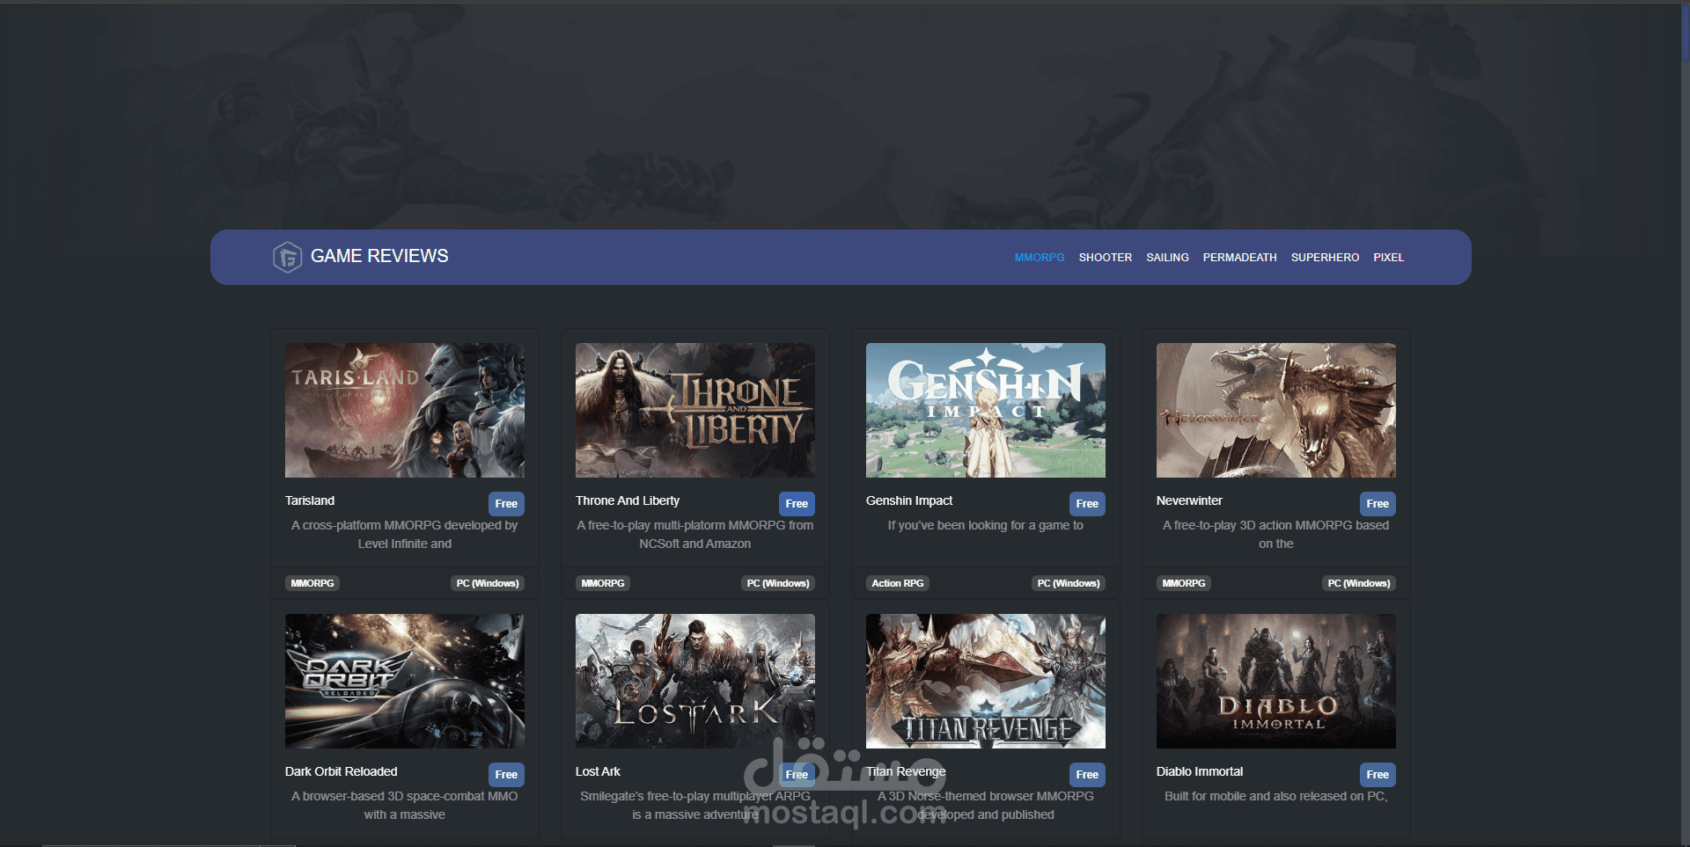Click the MMORPG tag on Throne And Liberty

click(x=603, y=583)
